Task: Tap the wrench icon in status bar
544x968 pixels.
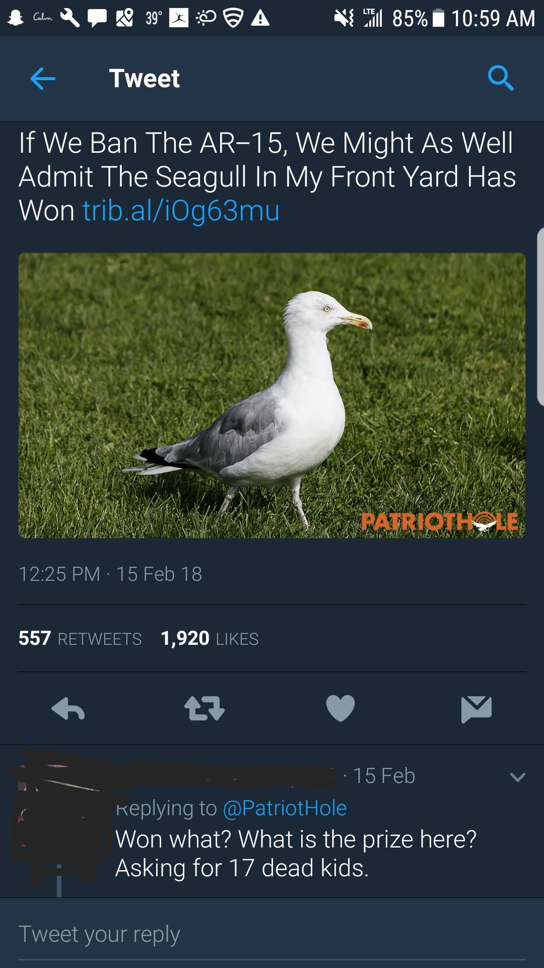Action: 70,18
